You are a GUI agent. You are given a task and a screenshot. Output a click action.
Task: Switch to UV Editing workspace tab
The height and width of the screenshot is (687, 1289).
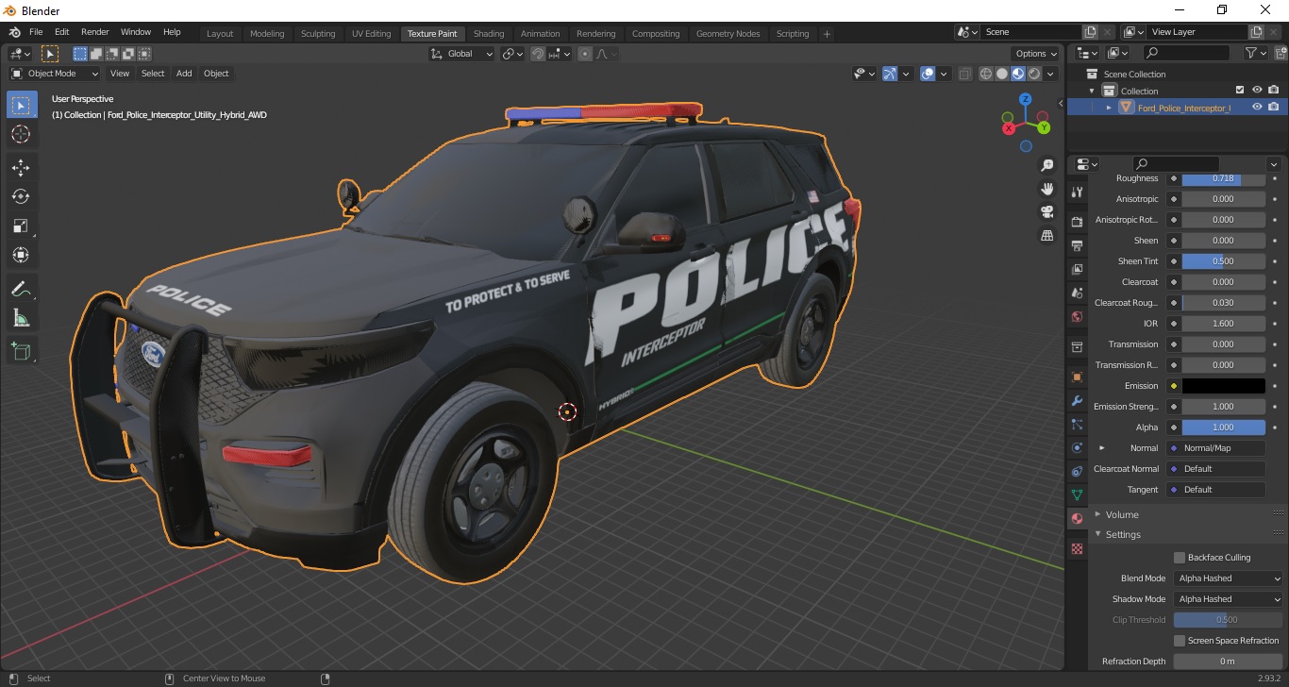371,33
